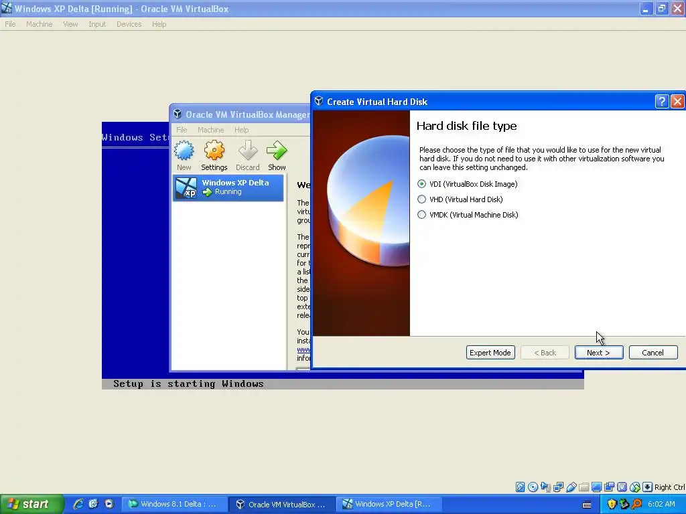
Task: Open the Input menu
Action: click(x=97, y=24)
